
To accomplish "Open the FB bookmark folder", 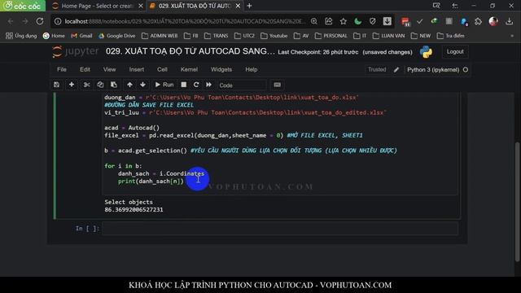I will (191, 36).
